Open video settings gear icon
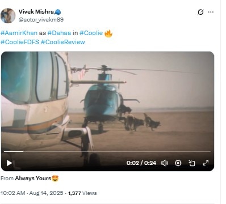The height and width of the screenshot is (204, 226). (x=178, y=163)
